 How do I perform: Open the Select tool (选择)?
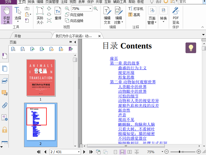18,14
